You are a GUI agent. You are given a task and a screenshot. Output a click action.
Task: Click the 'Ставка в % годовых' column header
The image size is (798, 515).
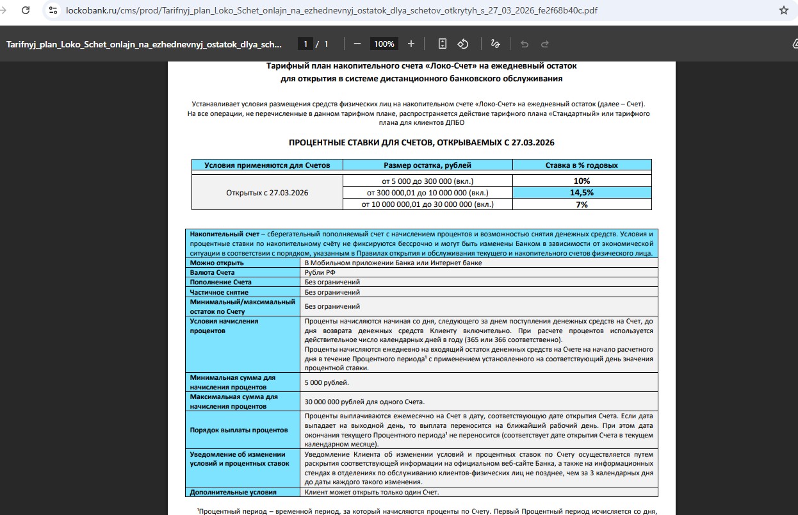click(582, 165)
